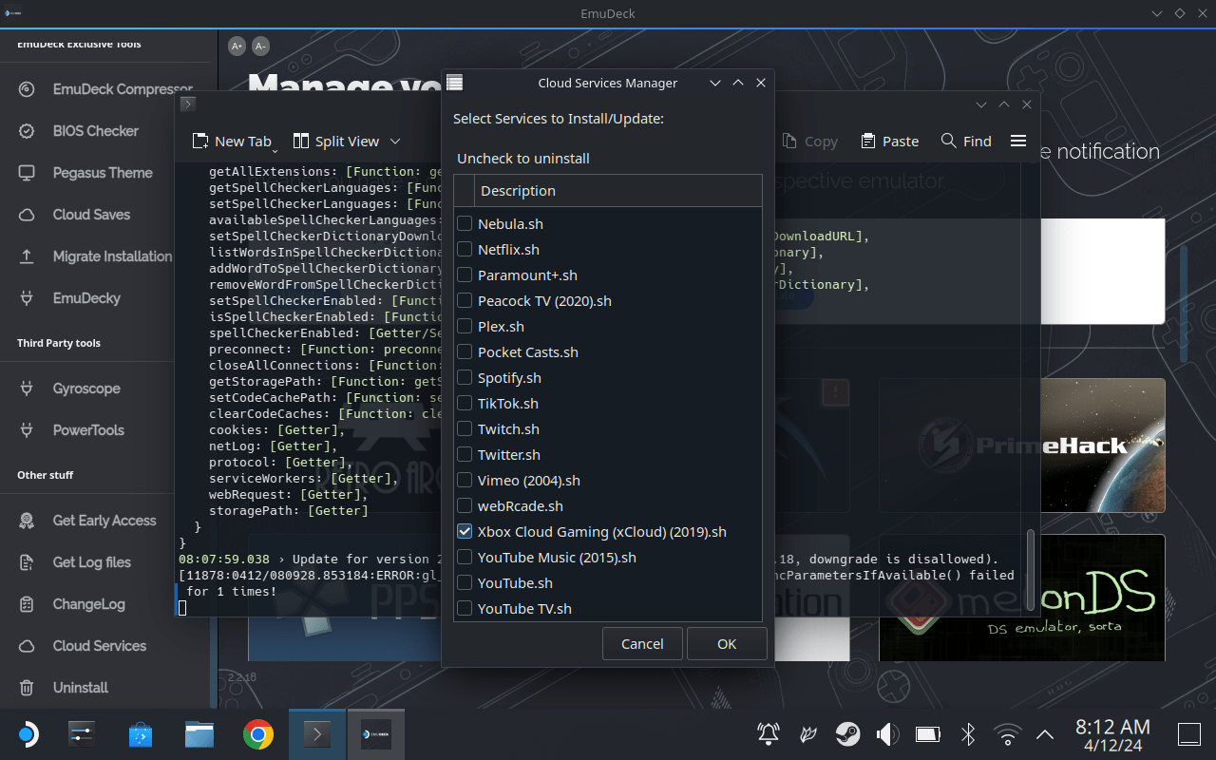
Task: Click Paste in the terminal toolbar
Action: tap(889, 141)
